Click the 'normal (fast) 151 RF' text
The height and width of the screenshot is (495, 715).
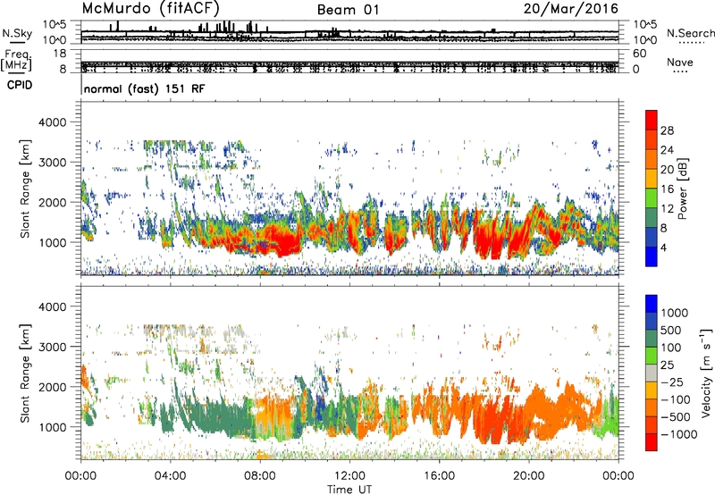point(145,88)
